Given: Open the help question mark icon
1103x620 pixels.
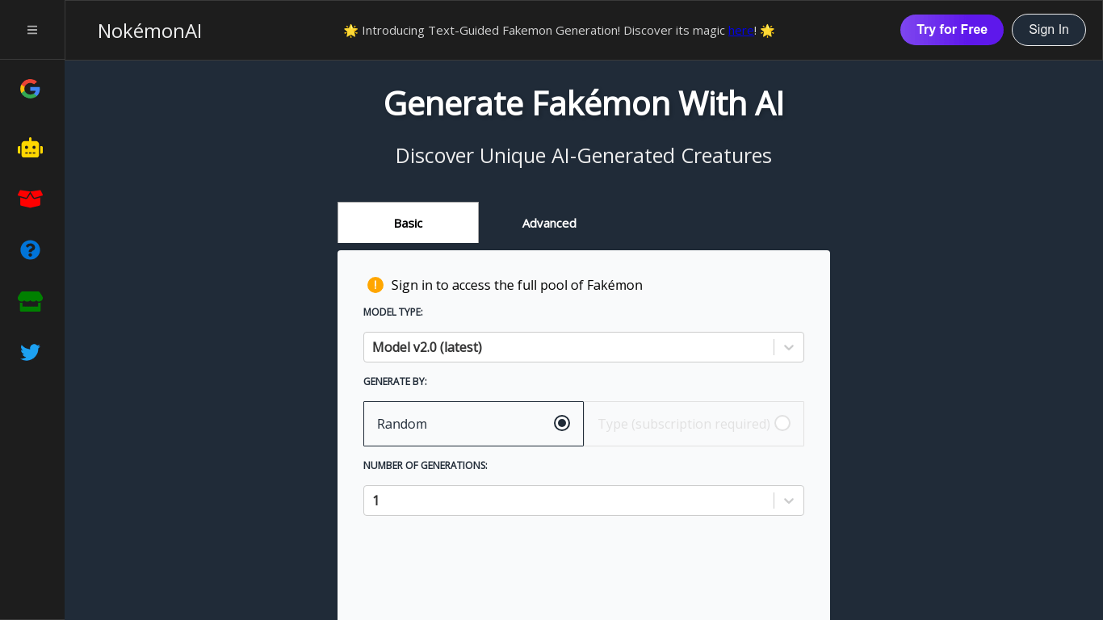Looking at the screenshot, I should pyautogui.click(x=30, y=249).
